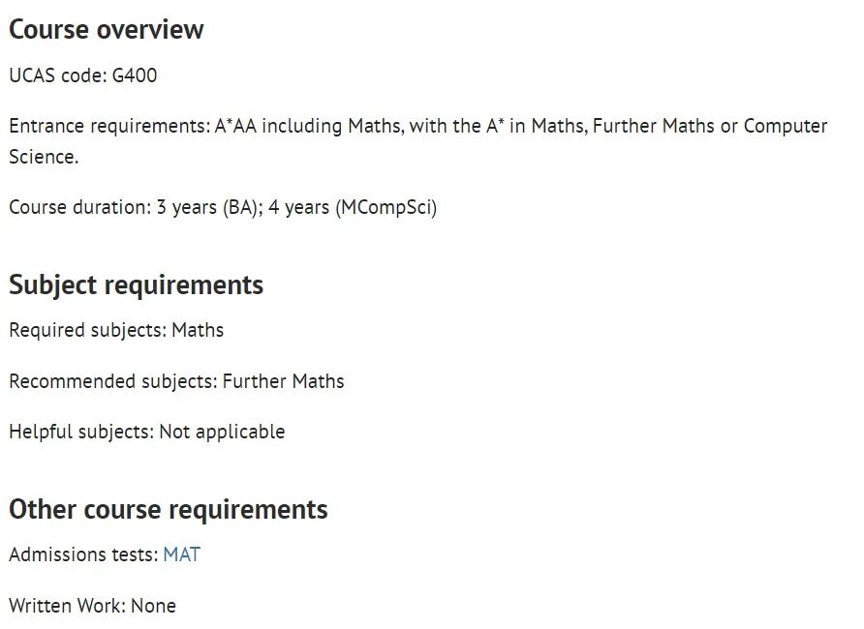The height and width of the screenshot is (629, 864).
Task: Click the word 'Science.' ending the entrance paragraph
Action: [44, 157]
